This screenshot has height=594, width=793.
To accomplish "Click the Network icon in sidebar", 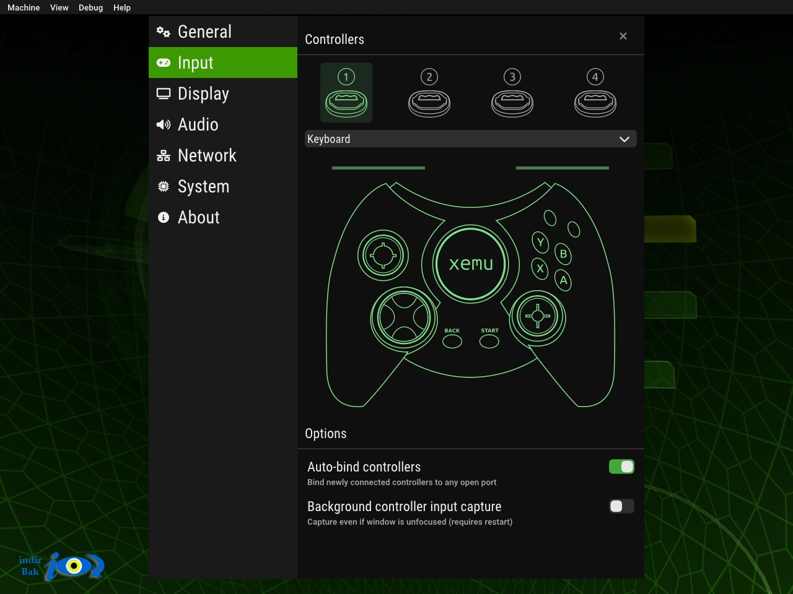I will click(x=164, y=155).
